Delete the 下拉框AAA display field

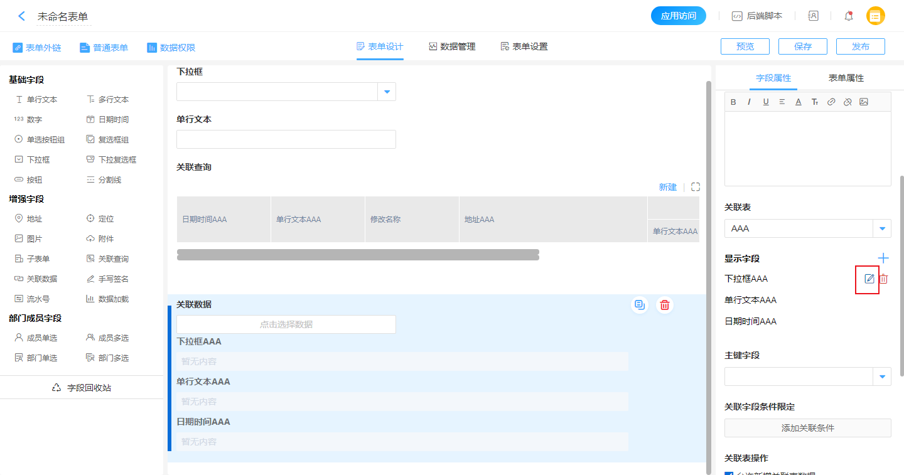coord(884,279)
